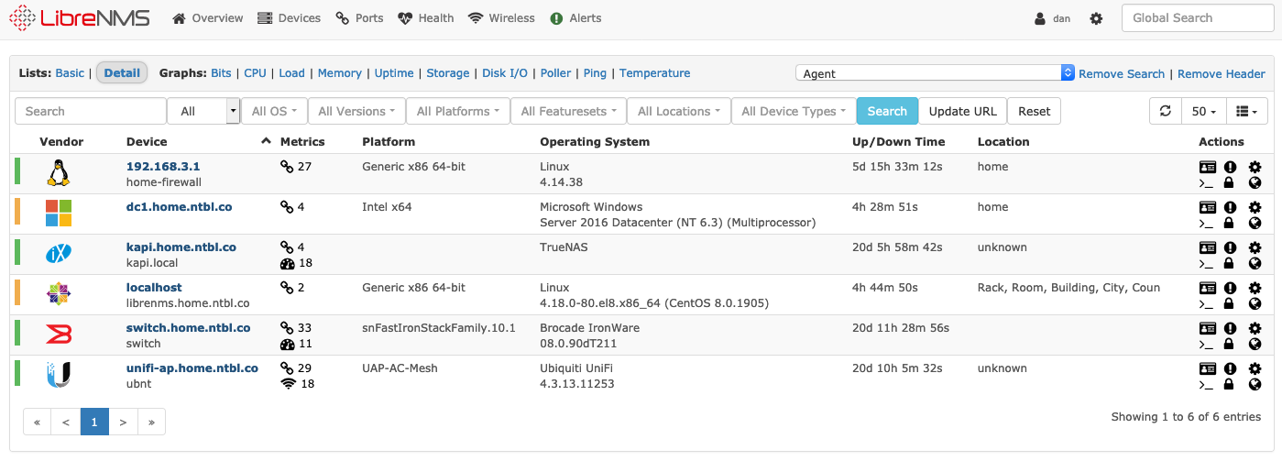
Task: Open the Alerts menu
Action: (575, 18)
